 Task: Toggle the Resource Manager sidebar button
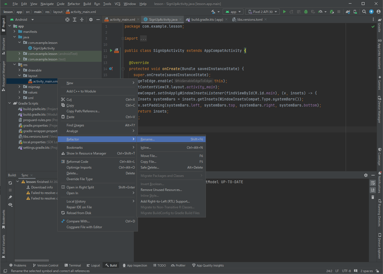pos(3,76)
